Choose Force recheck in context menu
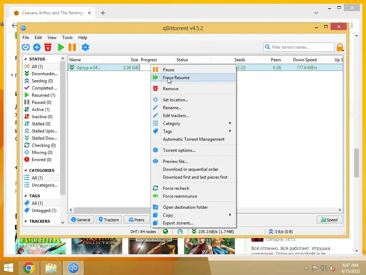366x275 pixels. [193, 188]
